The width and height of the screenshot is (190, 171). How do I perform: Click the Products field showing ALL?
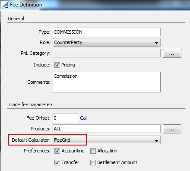pos(107,129)
